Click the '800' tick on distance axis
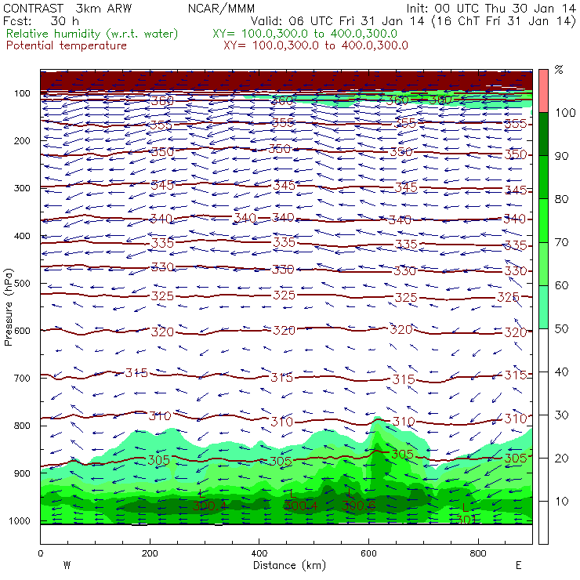580x580 pixels. click(x=478, y=553)
